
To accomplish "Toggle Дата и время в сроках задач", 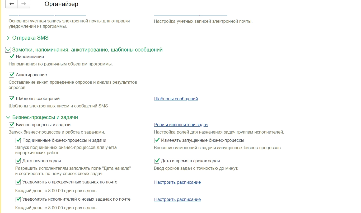I will 157,161.
